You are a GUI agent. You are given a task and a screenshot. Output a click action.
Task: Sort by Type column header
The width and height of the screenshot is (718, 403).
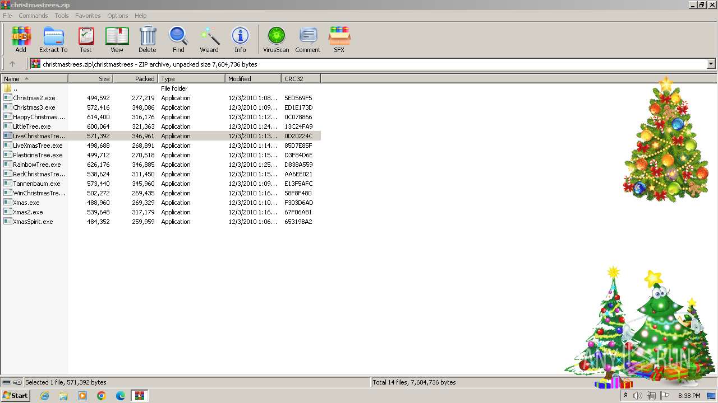tap(191, 79)
